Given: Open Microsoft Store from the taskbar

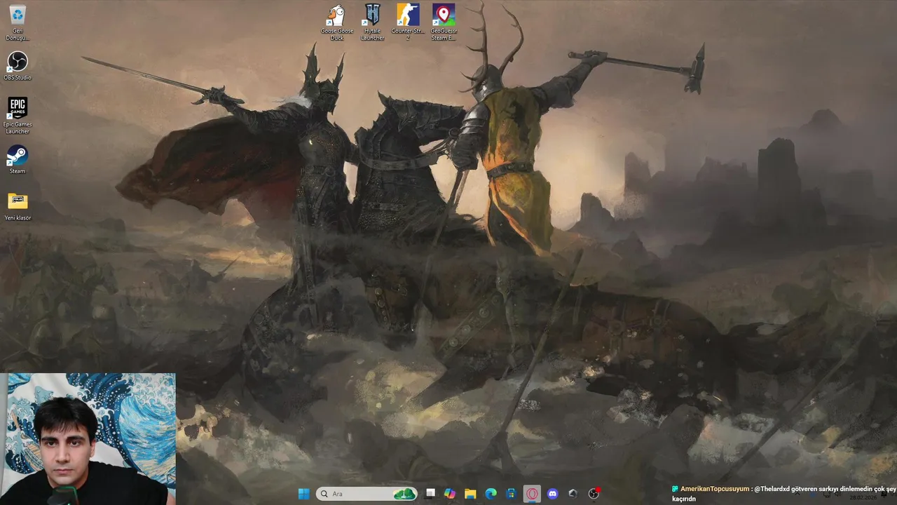Looking at the screenshot, I should pos(512,494).
